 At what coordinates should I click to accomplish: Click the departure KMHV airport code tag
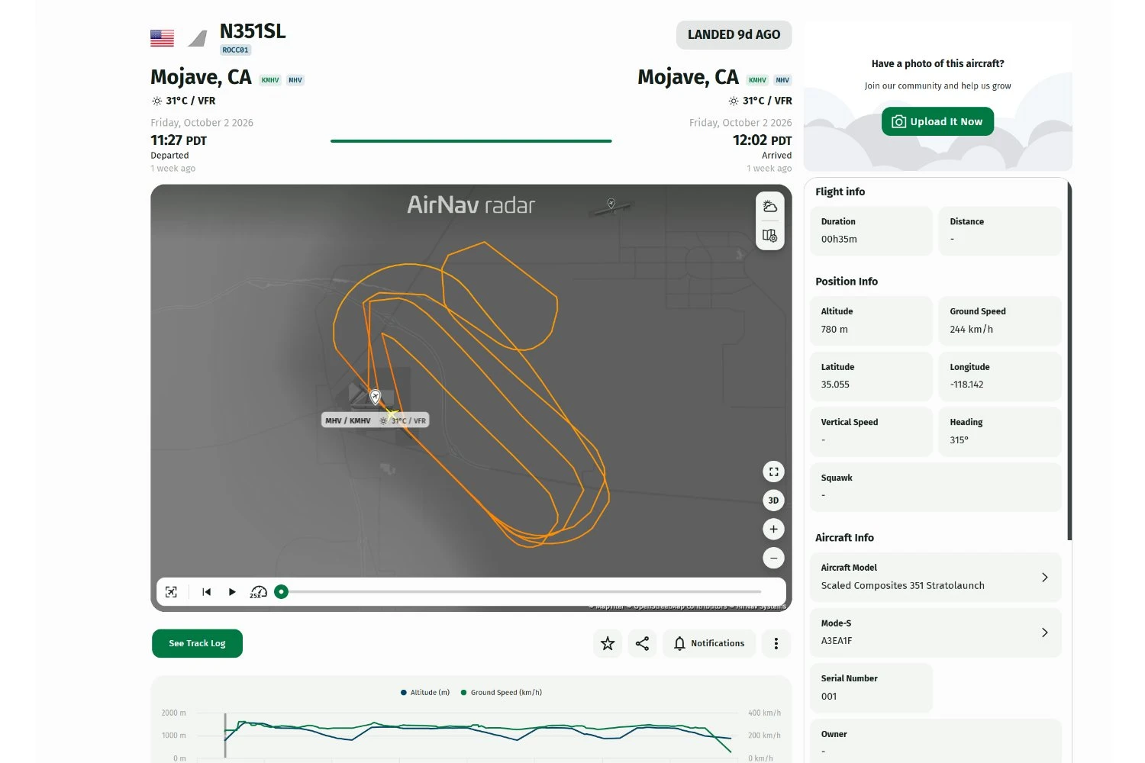click(270, 80)
